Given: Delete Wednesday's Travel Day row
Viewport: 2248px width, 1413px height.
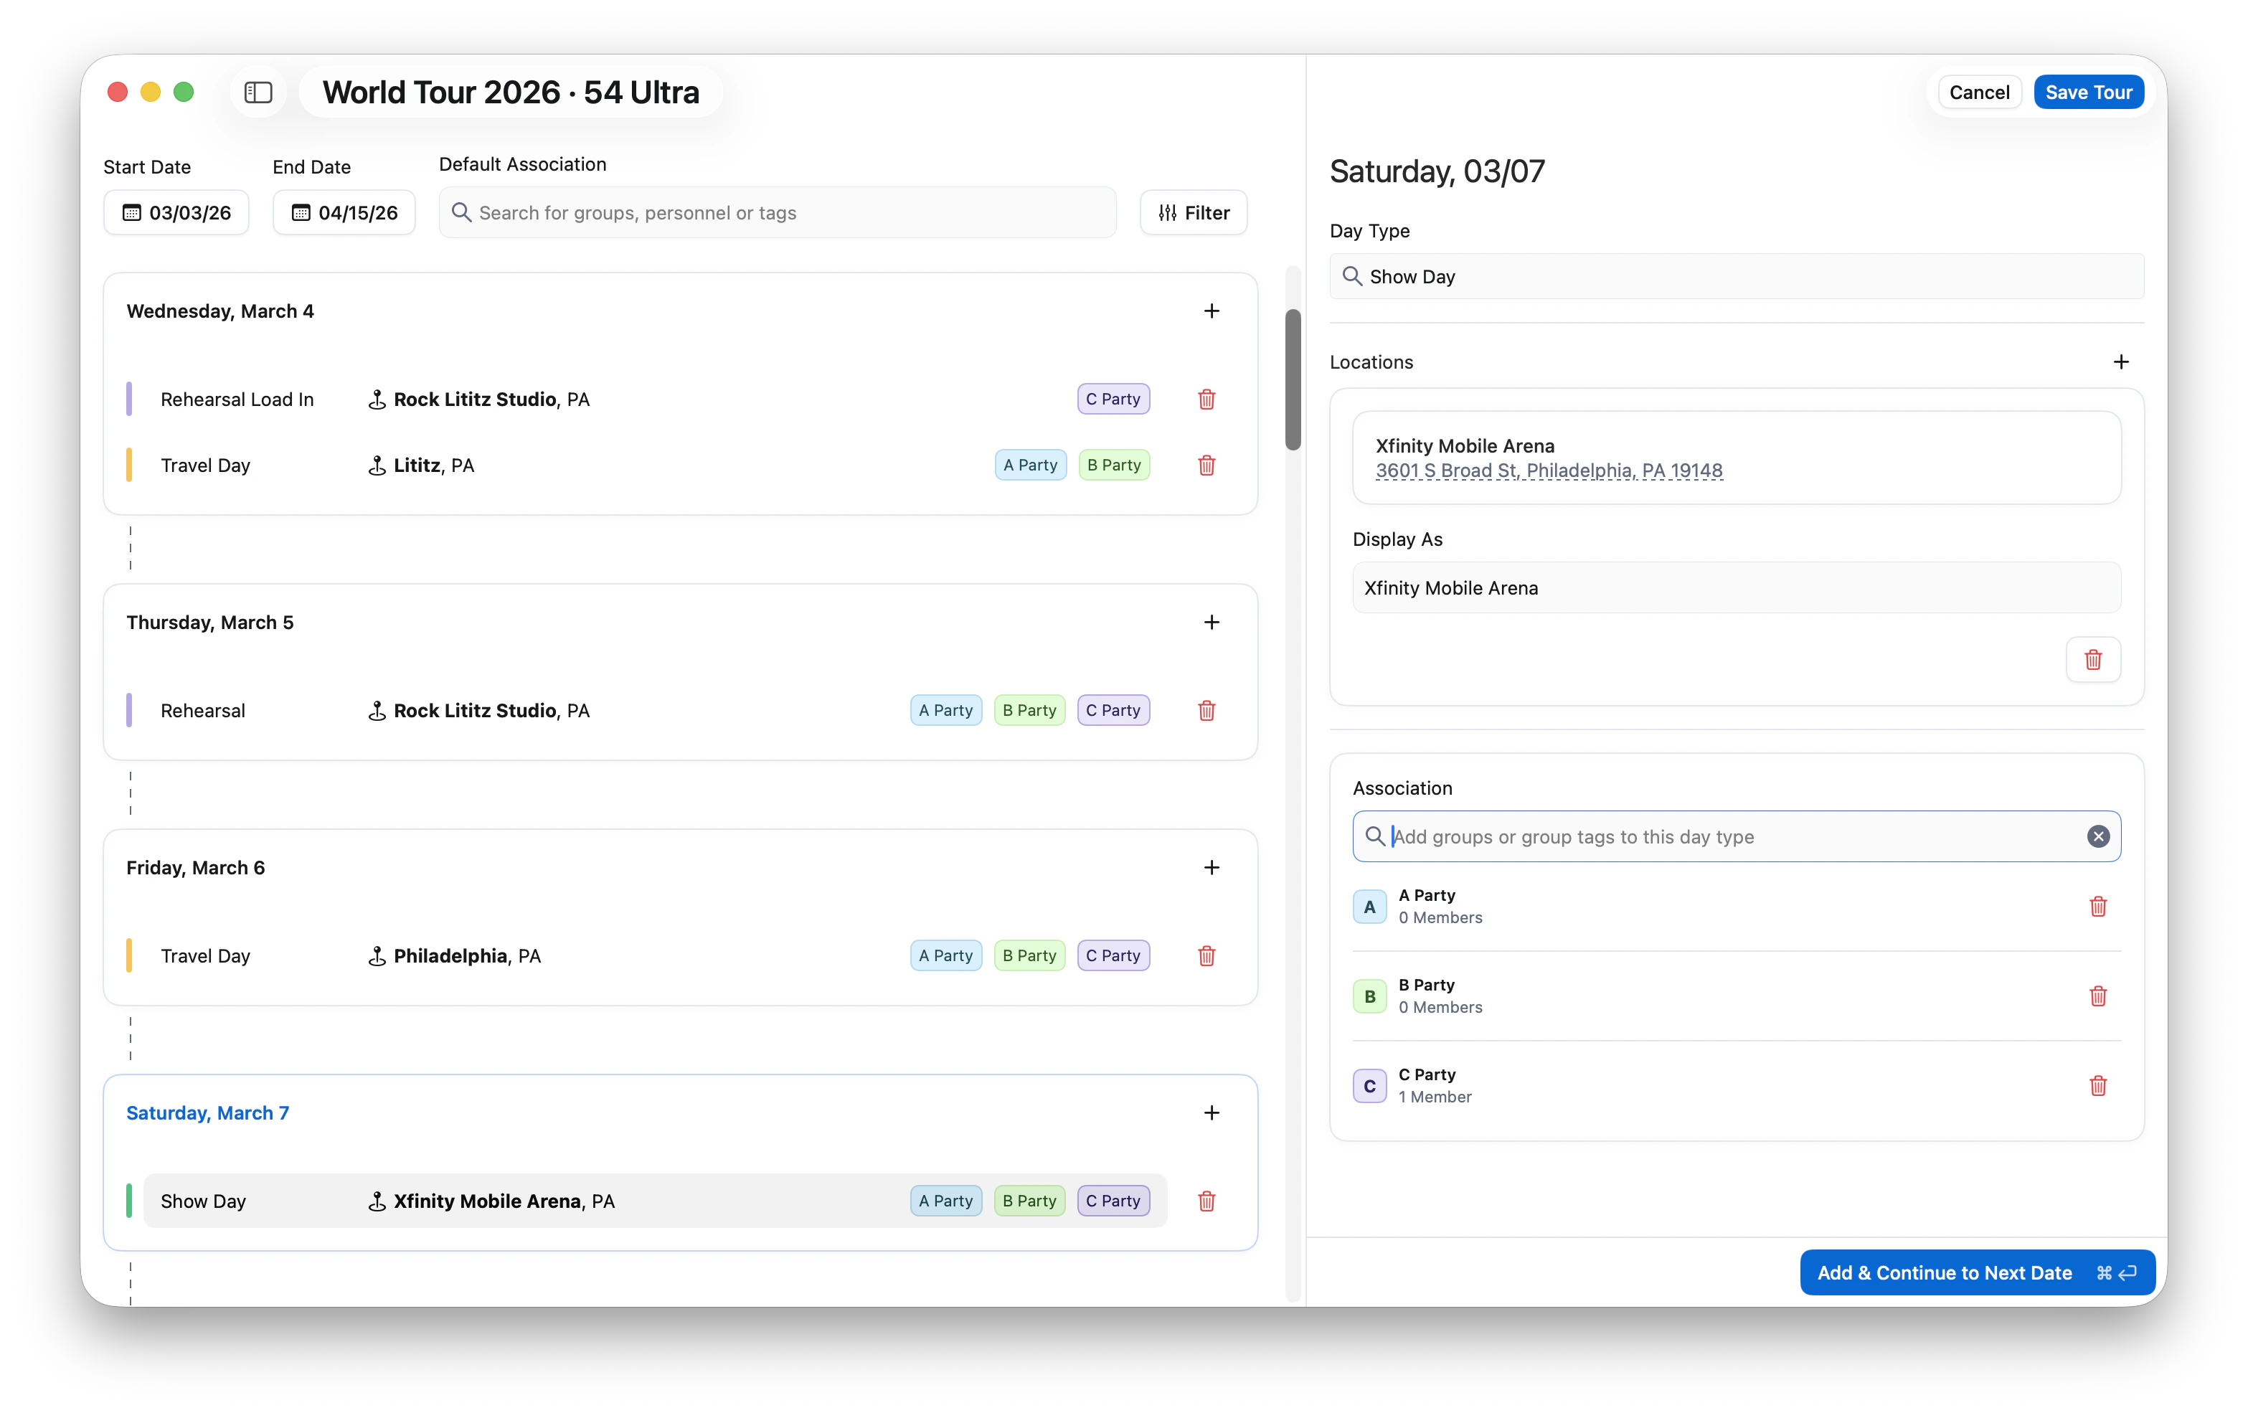Looking at the screenshot, I should point(1206,465).
